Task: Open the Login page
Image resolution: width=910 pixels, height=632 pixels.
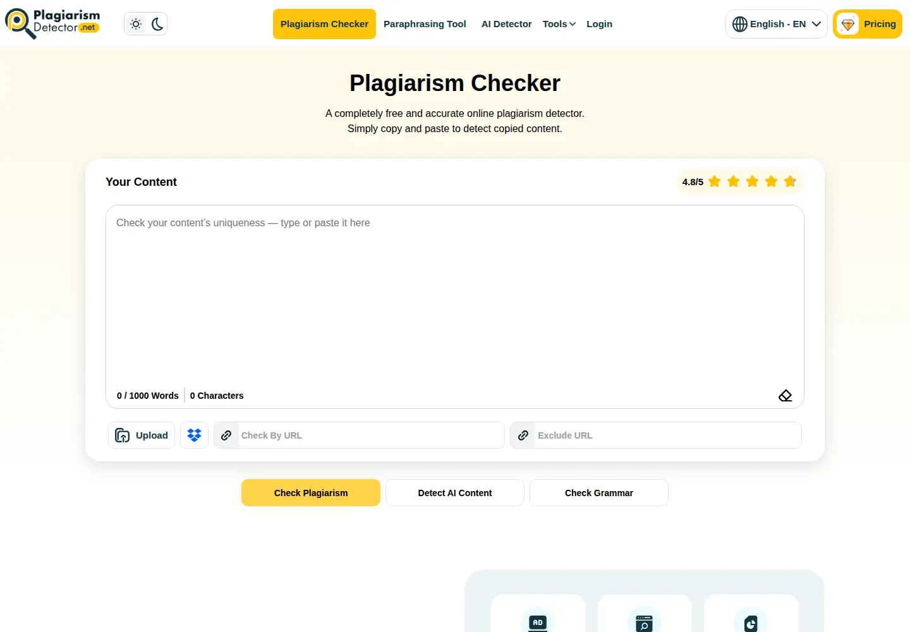Action: pyautogui.click(x=599, y=24)
